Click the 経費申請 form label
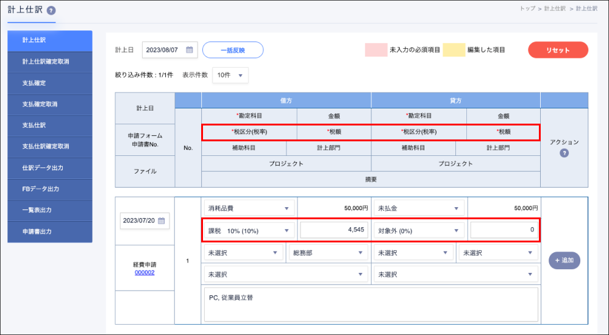Screen dimensions: 609x335 click(144, 265)
